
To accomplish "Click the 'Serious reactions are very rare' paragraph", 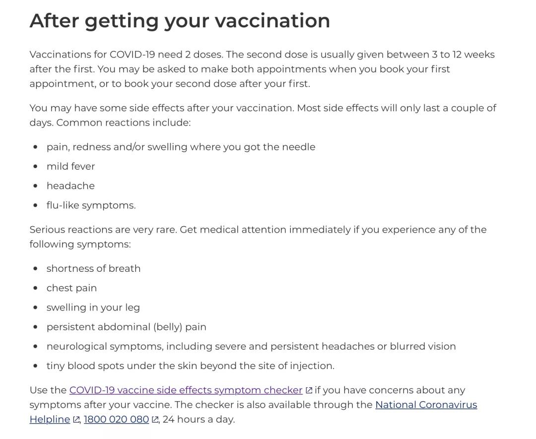I will (258, 237).
